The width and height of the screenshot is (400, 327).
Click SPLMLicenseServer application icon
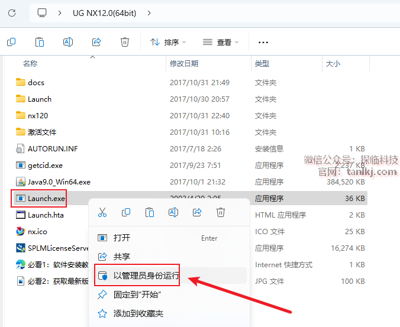click(x=20, y=248)
